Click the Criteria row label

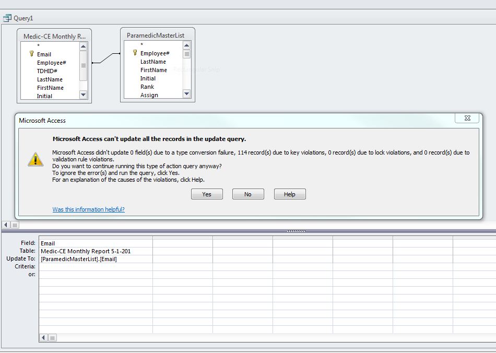(x=25, y=267)
